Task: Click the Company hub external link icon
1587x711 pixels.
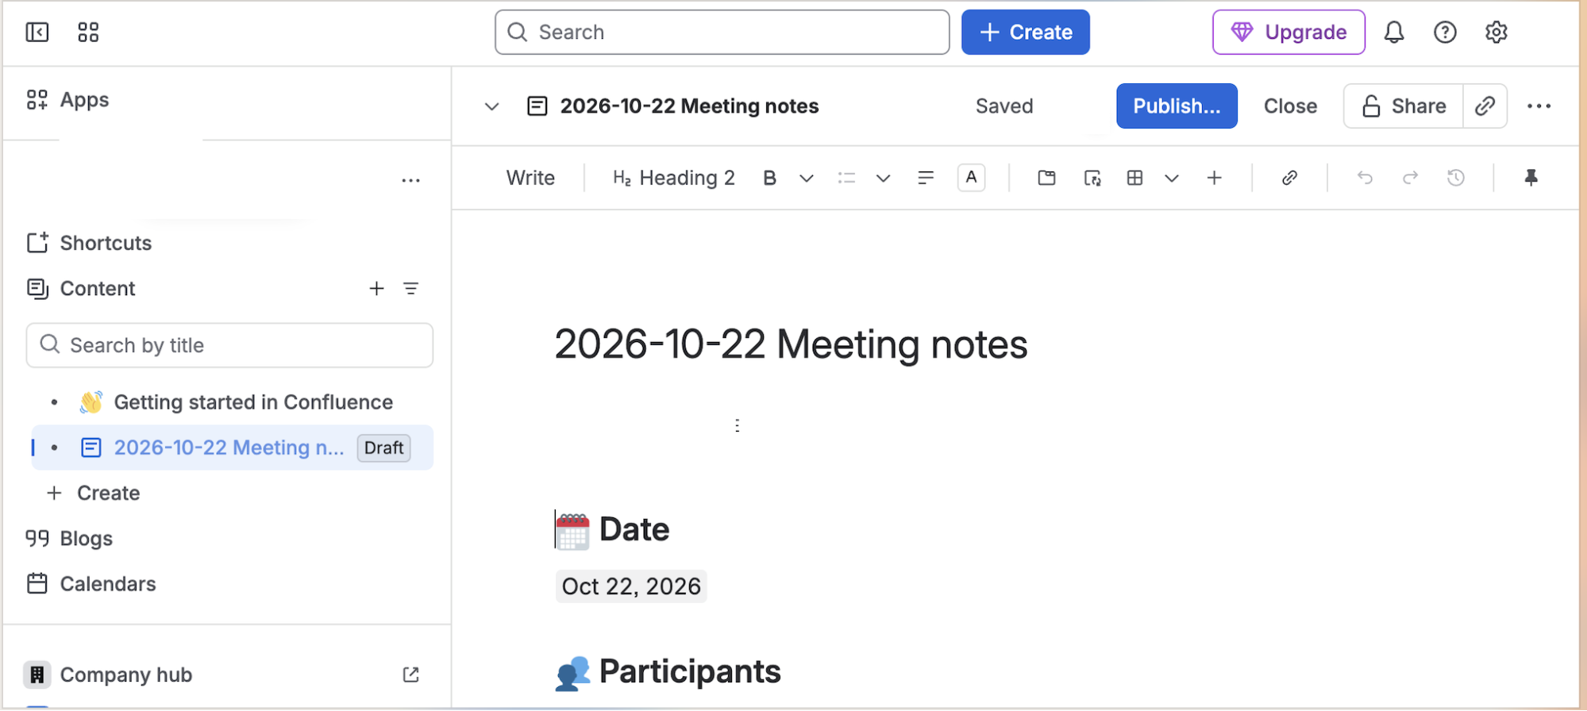Action: (x=410, y=674)
